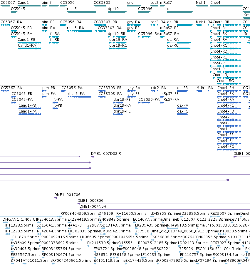This screenshot has width=250, height=265.
Task: Select the CG5045 gene label
Action: click(x=18, y=9)
